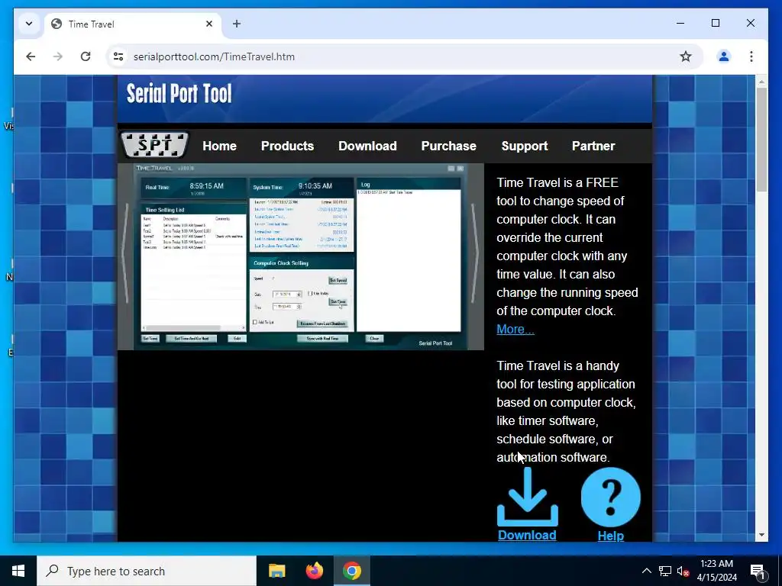
Task: Open the taskbar clock showing 1:23 AM
Action: tap(716, 571)
